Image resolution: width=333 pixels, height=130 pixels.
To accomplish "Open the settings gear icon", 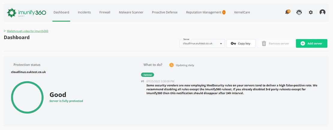I will tap(311, 12).
